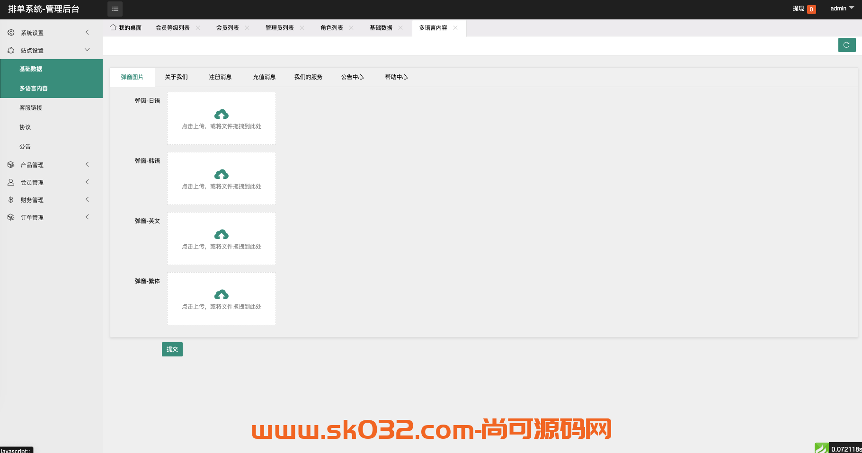Click the 提现 link in the header
862x453 pixels.
[x=798, y=9]
